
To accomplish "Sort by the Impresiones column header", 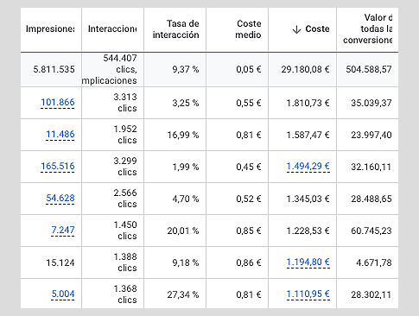I will (50, 28).
